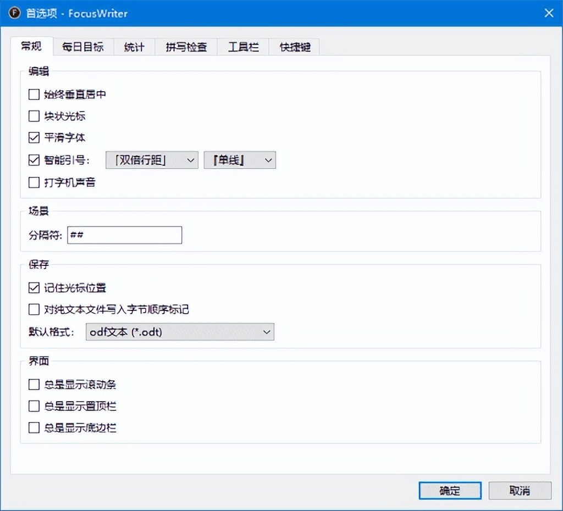Screen dimensions: 563x511
Task: Uncheck the 平滑字体 option
Action: [34, 137]
